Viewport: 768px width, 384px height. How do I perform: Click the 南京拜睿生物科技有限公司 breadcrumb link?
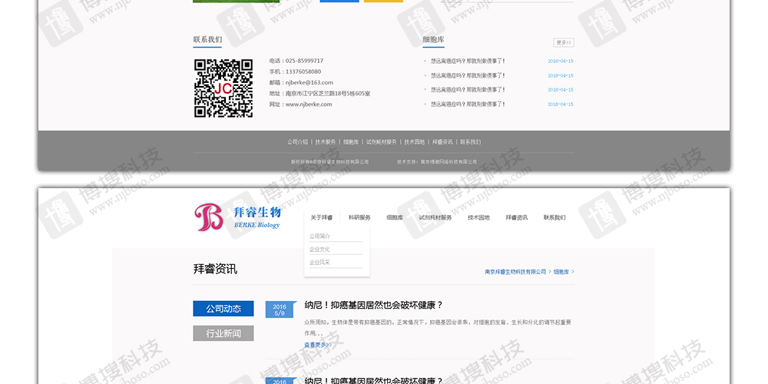click(x=515, y=272)
